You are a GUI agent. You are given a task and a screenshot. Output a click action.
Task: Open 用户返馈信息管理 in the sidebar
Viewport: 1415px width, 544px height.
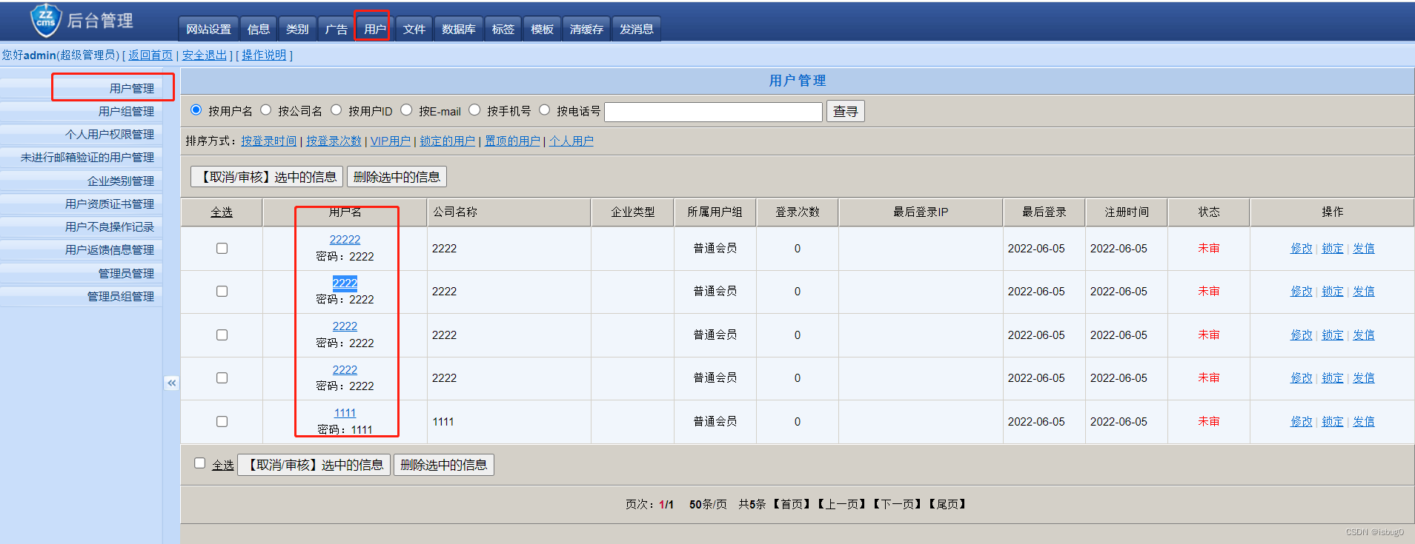(x=110, y=249)
